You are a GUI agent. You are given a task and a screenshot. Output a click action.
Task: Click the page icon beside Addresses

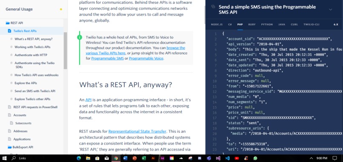pyautogui.click(x=9, y=131)
